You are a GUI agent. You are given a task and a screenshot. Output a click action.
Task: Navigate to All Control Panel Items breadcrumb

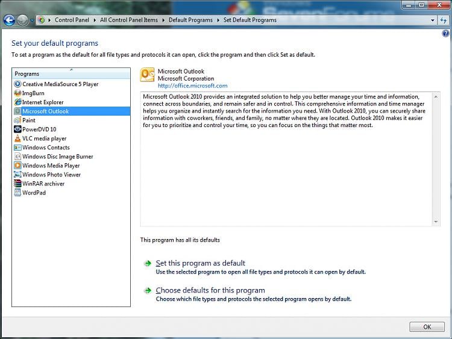tap(129, 20)
